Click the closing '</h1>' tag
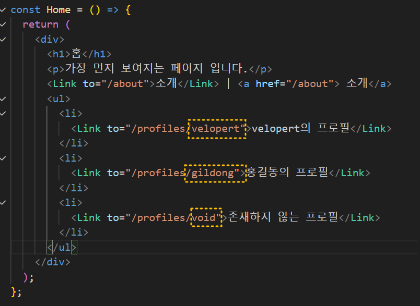 pos(97,54)
